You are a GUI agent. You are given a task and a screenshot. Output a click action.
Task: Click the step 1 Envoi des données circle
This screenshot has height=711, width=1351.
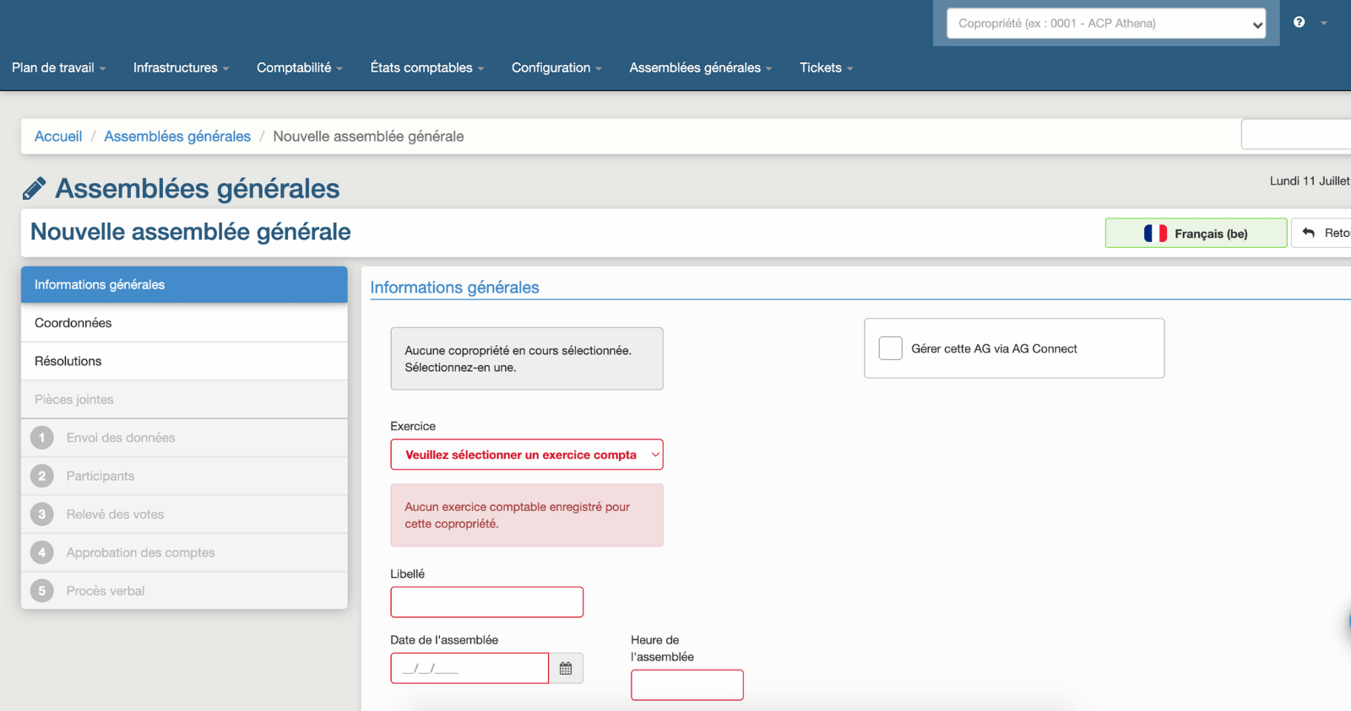click(x=41, y=438)
